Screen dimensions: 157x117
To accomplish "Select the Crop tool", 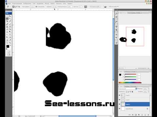I will [x=7, y=21].
